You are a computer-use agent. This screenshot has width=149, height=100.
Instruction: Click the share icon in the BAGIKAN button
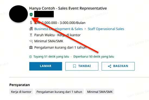(x=109, y=66)
